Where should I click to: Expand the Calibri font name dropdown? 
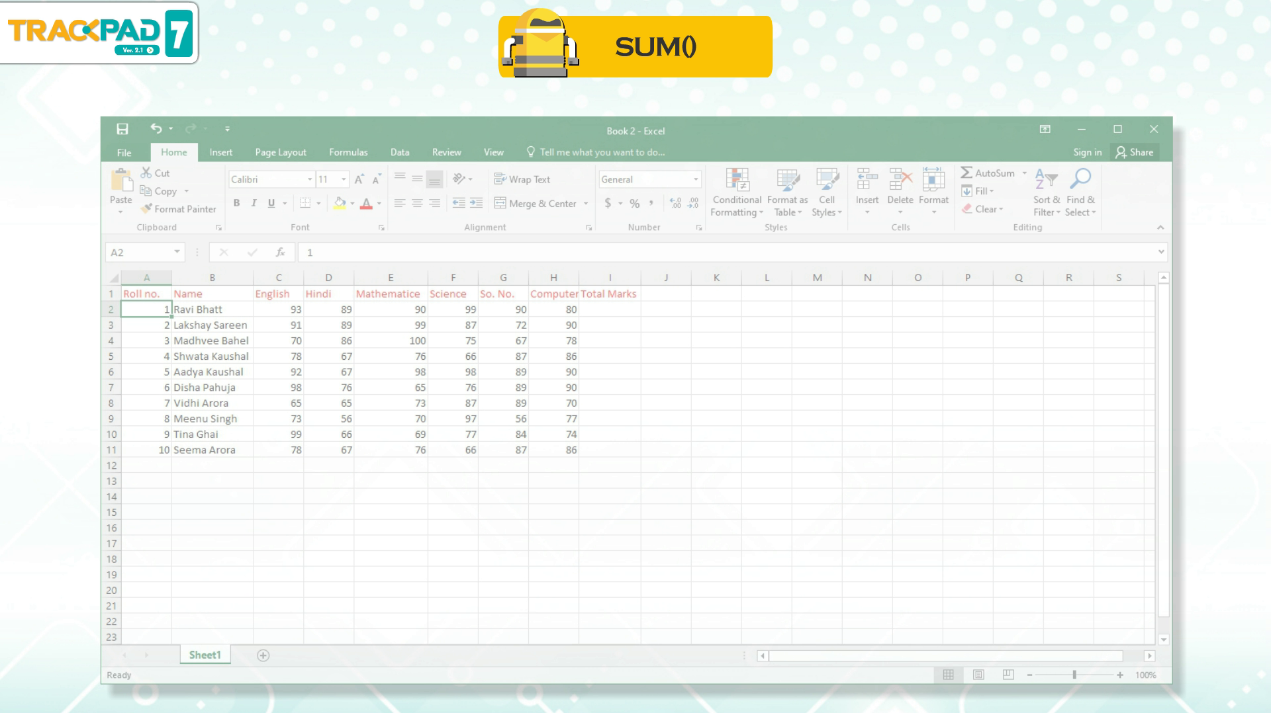(309, 179)
